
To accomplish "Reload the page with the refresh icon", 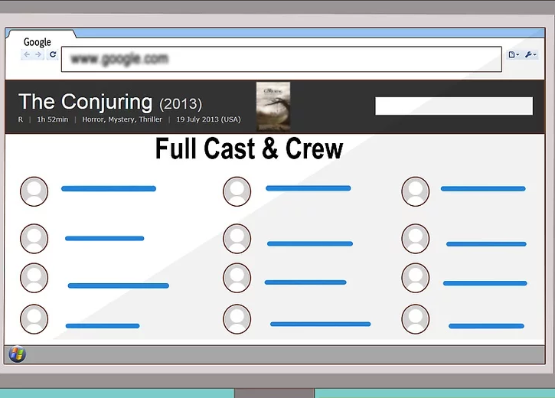I will [x=52, y=55].
